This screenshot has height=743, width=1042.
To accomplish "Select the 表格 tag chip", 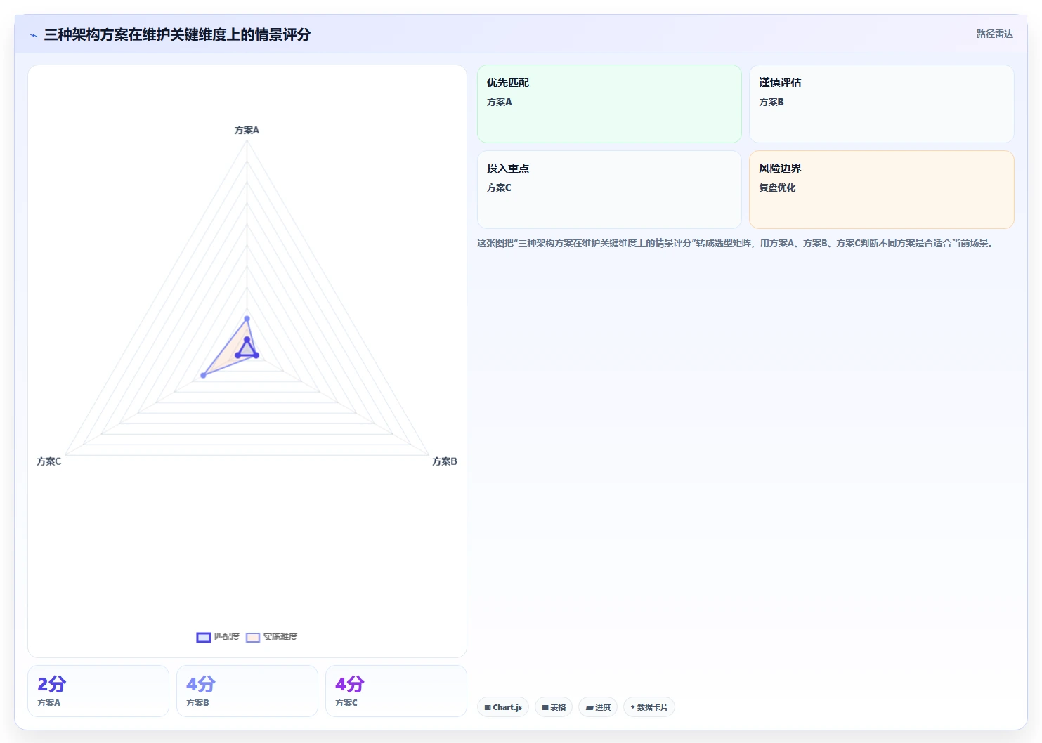I will click(554, 707).
